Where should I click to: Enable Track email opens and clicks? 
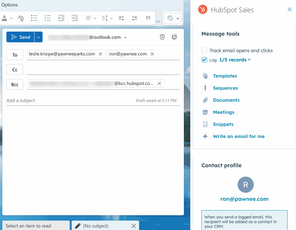[204, 50]
